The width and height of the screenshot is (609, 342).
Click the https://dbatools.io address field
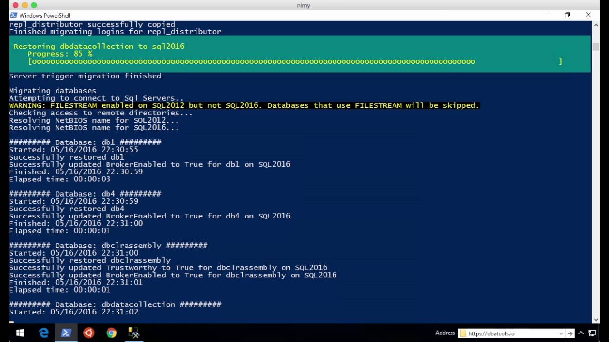pyautogui.click(x=511, y=333)
